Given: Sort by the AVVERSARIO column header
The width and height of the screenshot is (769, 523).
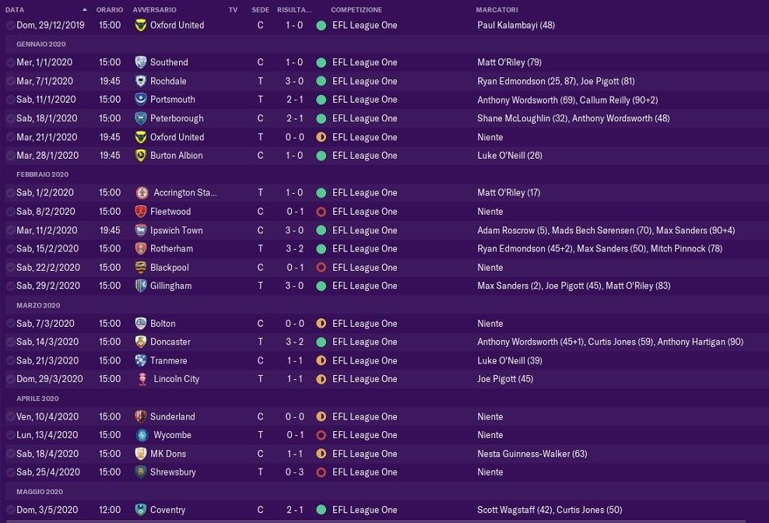Looking at the screenshot, I should 154,10.
